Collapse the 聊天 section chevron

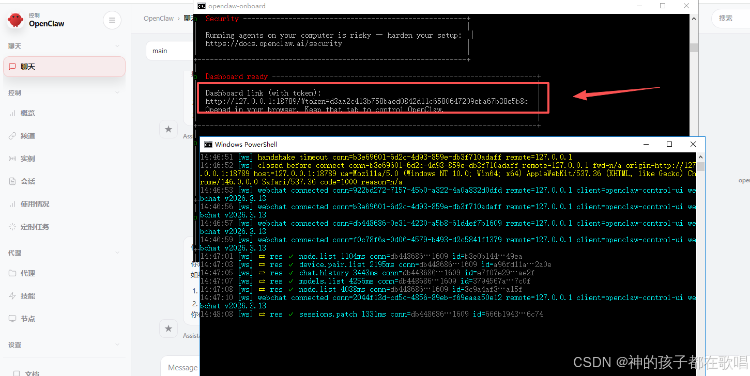click(117, 46)
